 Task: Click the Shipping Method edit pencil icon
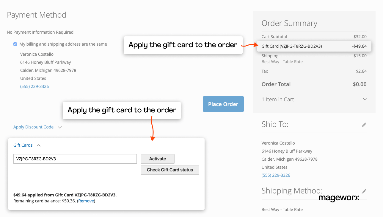364,191
